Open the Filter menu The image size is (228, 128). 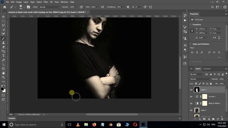click(46, 2)
